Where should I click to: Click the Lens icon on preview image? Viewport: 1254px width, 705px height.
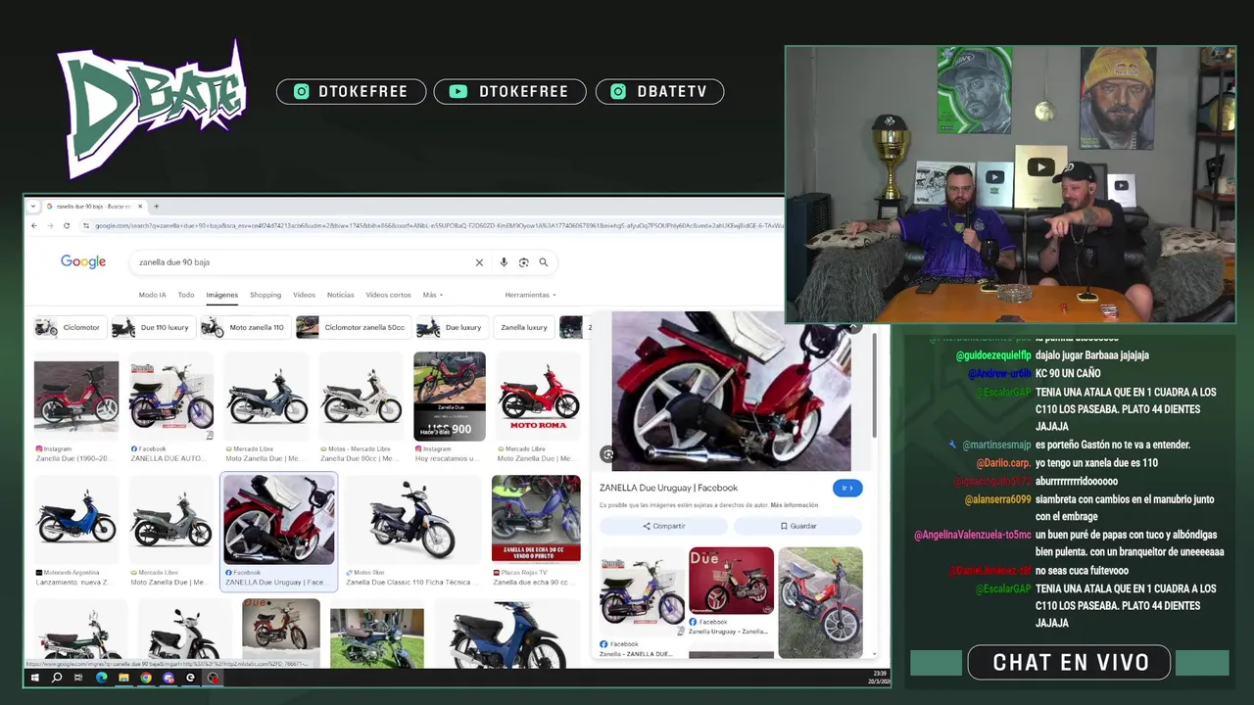click(608, 454)
